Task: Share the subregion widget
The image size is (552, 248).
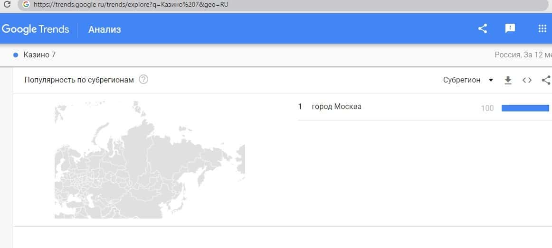Action: pos(546,81)
